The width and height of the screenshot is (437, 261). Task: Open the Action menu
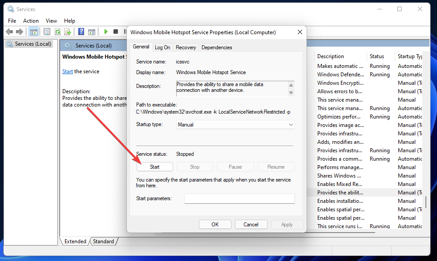tap(31, 20)
